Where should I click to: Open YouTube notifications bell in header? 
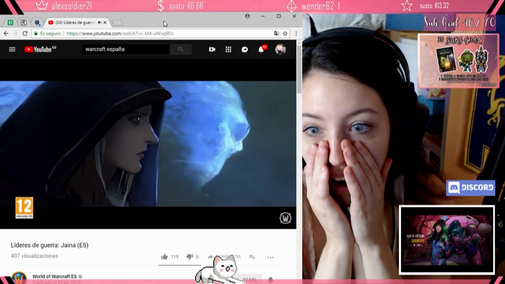[261, 49]
